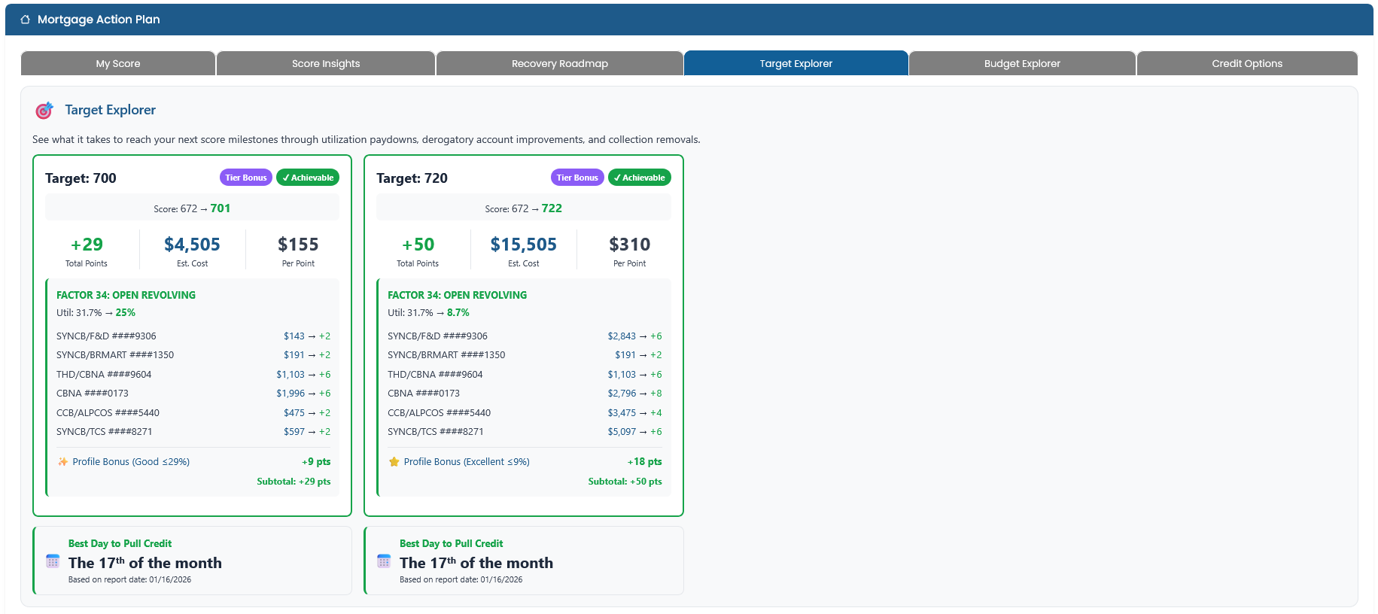Click the Tier Bonus badge on Target 700
1378x614 pixels.
tap(246, 178)
